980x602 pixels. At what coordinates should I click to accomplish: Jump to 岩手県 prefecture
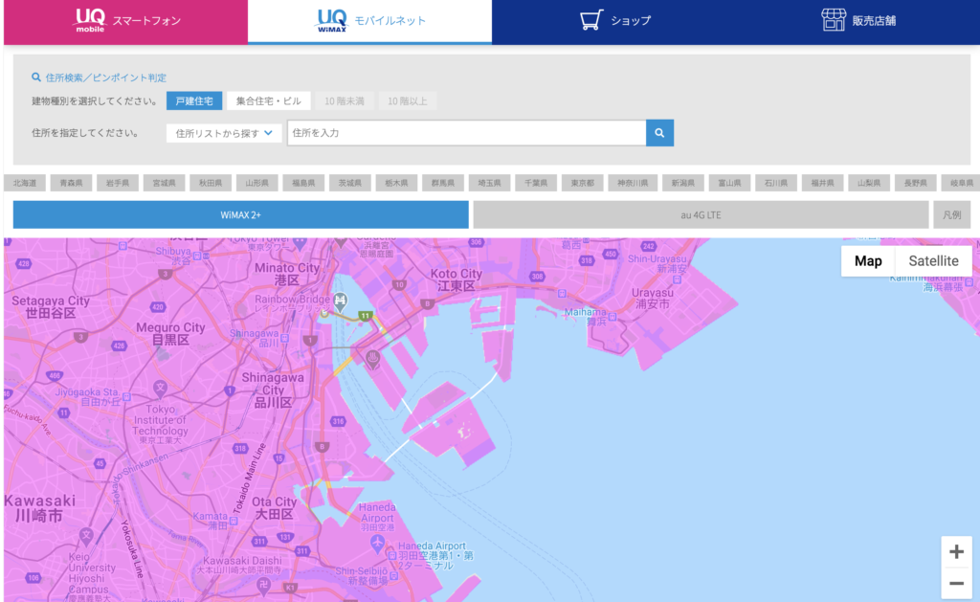coord(118,183)
